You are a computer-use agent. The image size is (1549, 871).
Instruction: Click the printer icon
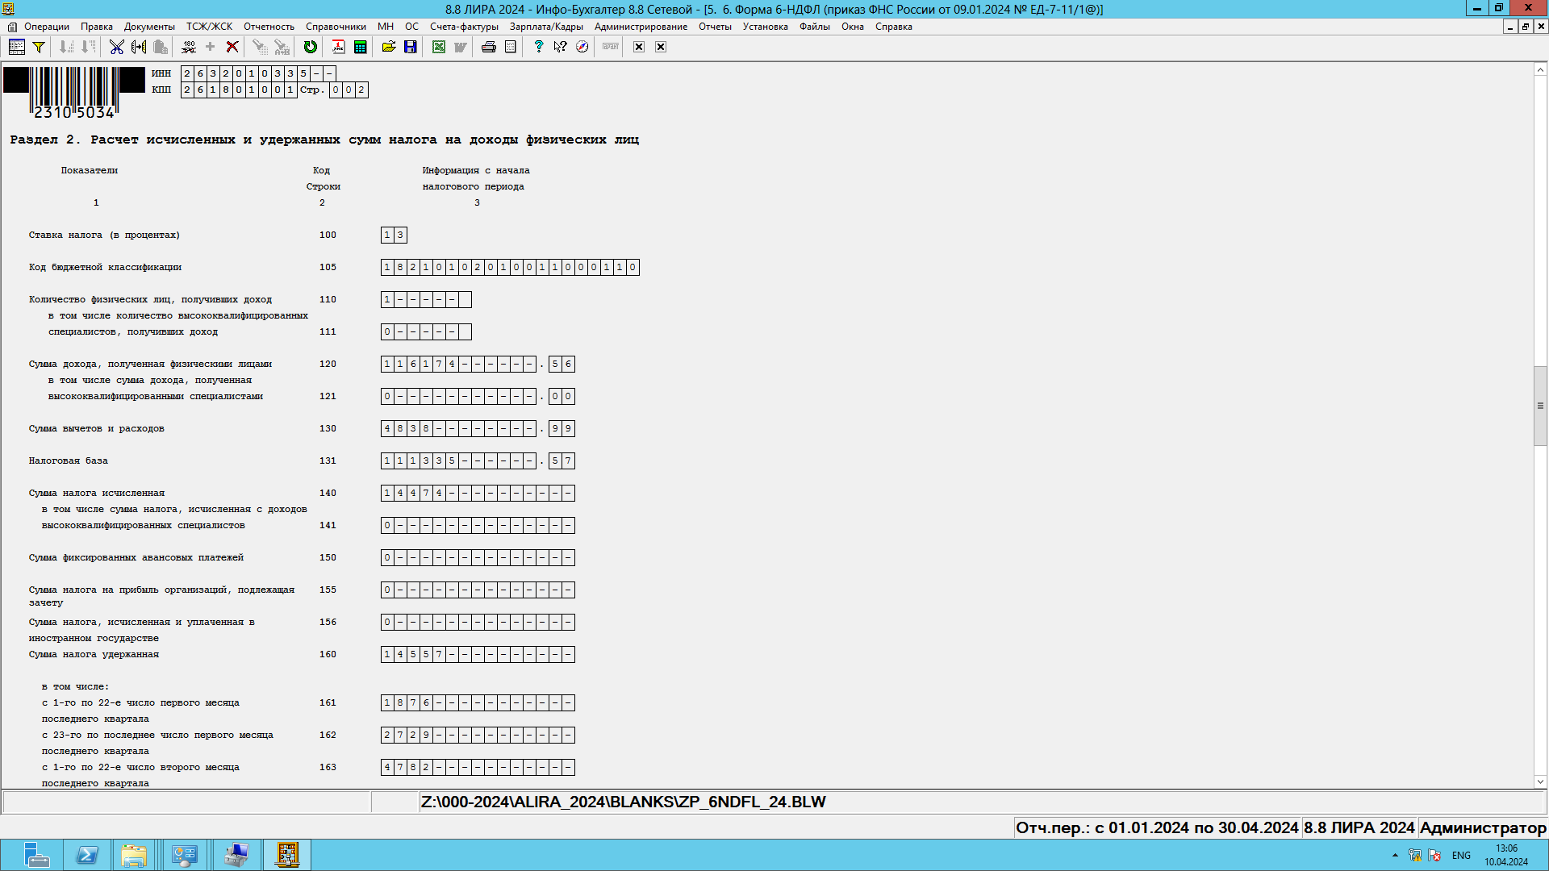(x=488, y=47)
